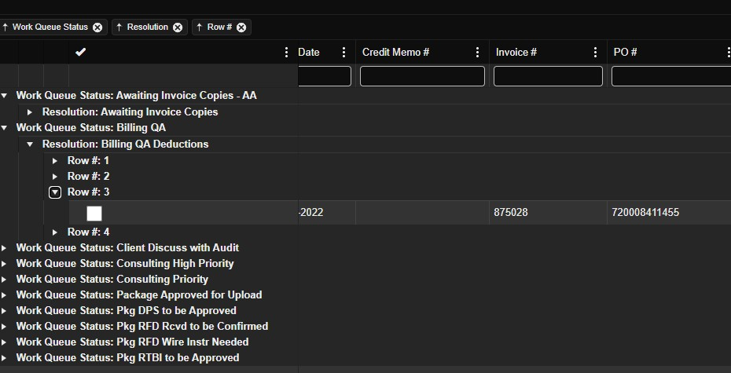Select the PO number 720008411455 cell
Viewport: 731px width, 373px height.
(646, 213)
